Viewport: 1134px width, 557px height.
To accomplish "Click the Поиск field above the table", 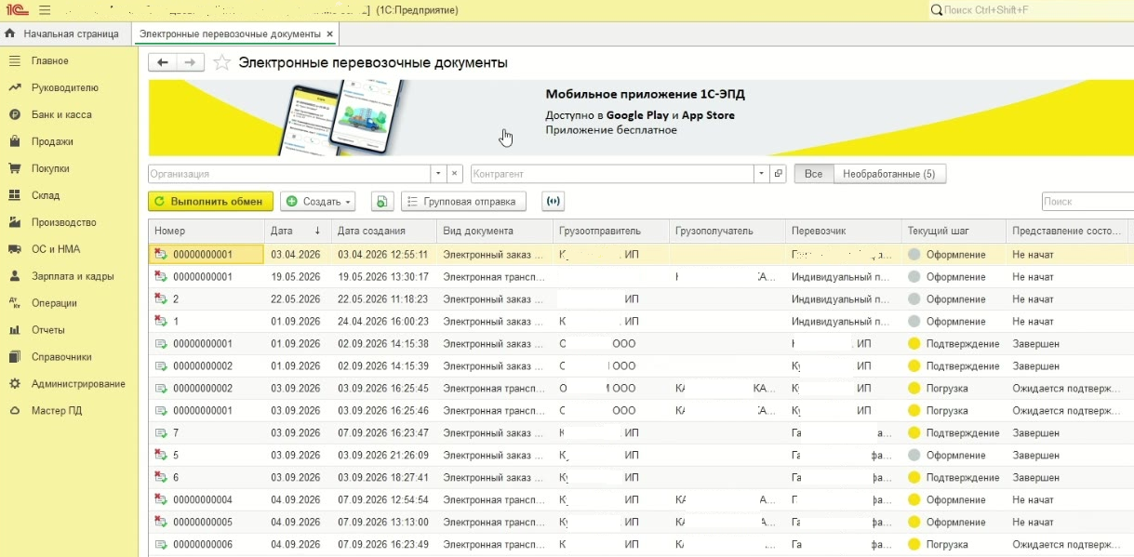I will 1087,201.
